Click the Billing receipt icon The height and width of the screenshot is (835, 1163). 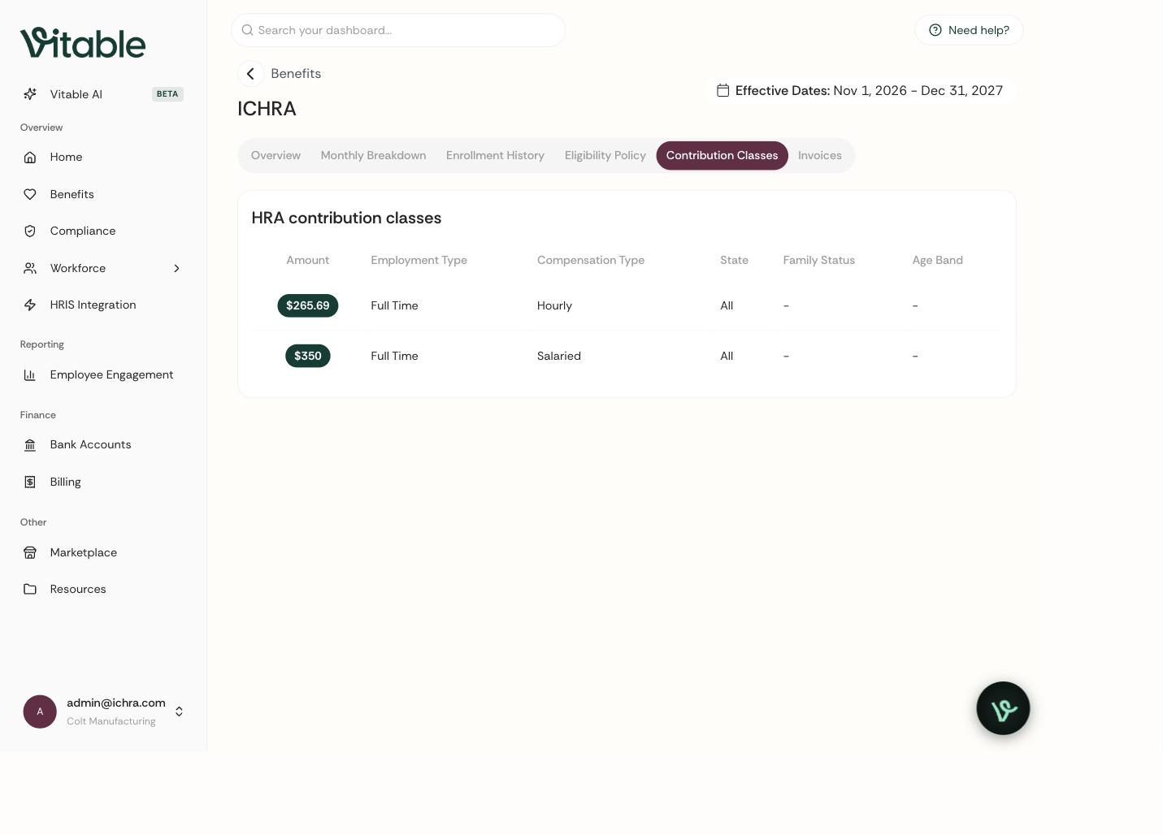click(30, 482)
